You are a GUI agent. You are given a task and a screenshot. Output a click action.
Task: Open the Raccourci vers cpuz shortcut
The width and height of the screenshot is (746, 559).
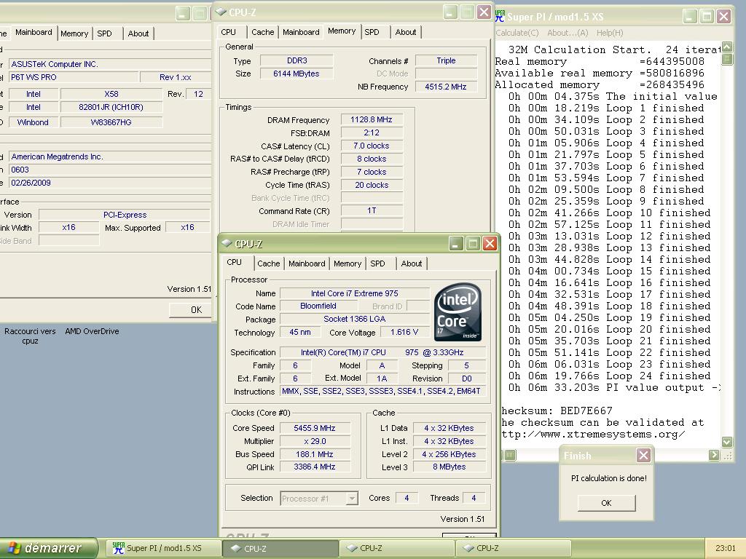(x=30, y=336)
